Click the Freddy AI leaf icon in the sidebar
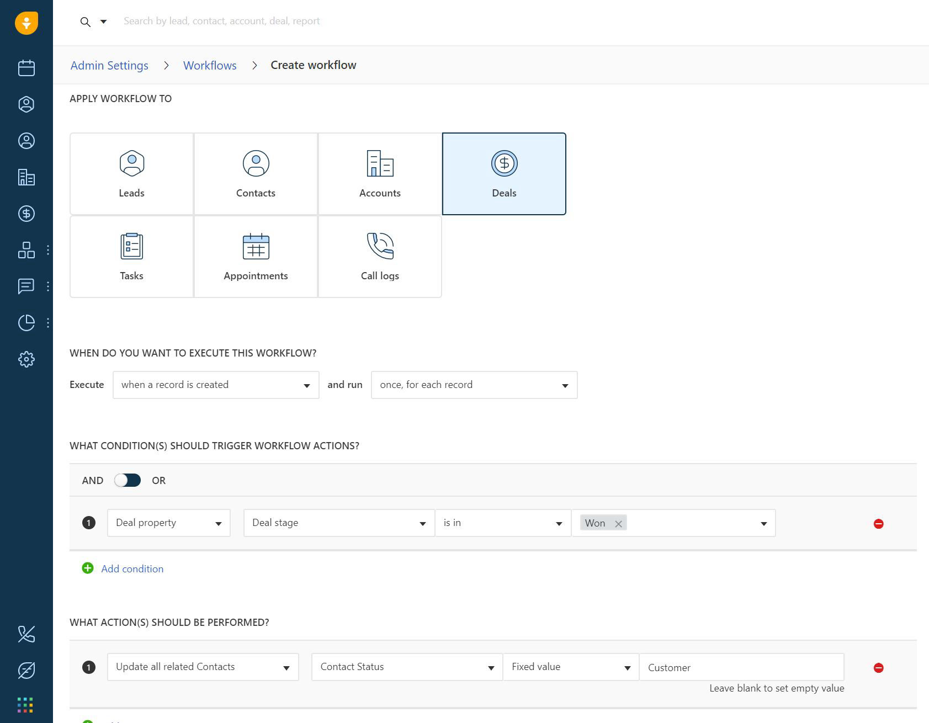Screen dimensions: 929x723 (x=26, y=671)
